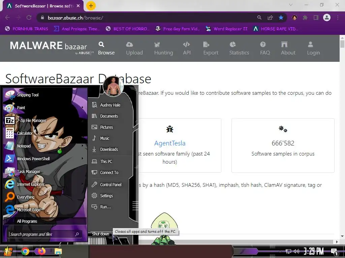Open Firefox from the taskbar
Image resolution: width=345 pixels, height=258 pixels.
[41, 251]
